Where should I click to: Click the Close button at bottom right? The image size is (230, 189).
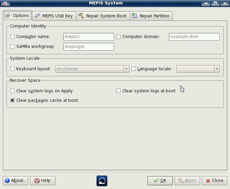[x=214, y=181]
